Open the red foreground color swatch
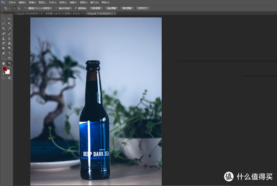Screen dimensions: 277x186 (4, 69)
